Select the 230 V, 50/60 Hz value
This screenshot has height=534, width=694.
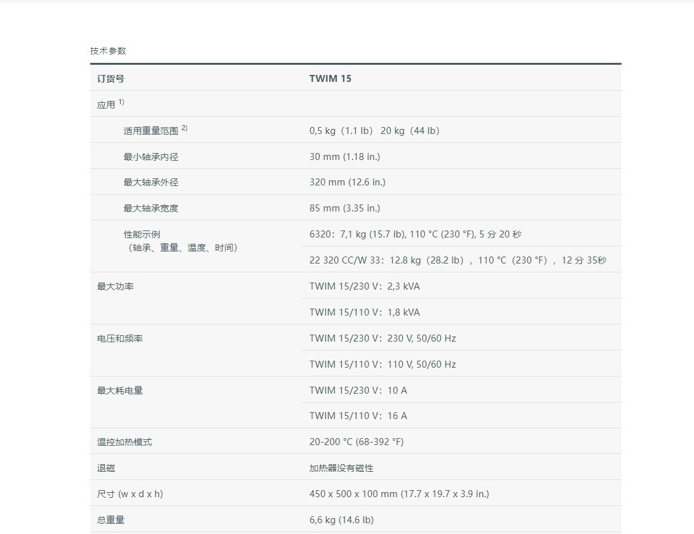click(x=383, y=338)
